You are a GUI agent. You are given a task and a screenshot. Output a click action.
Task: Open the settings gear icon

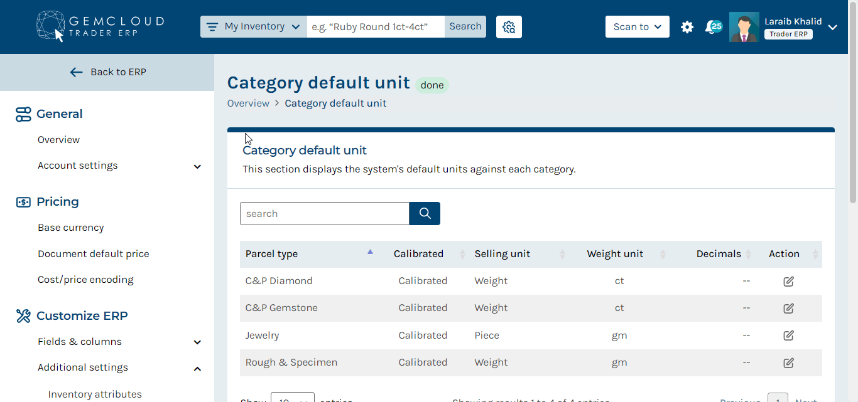click(687, 27)
